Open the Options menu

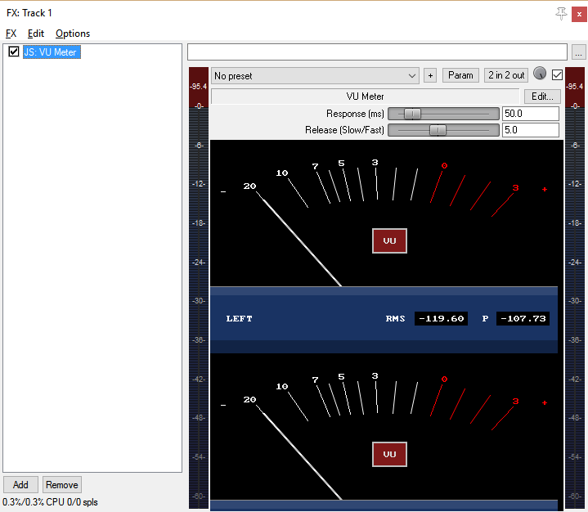pyautogui.click(x=73, y=34)
